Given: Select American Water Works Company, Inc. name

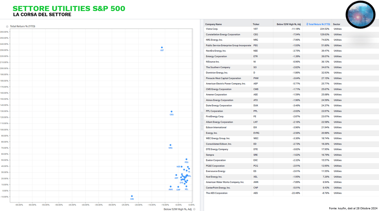Looking at the screenshot, I should [x=225, y=182].
